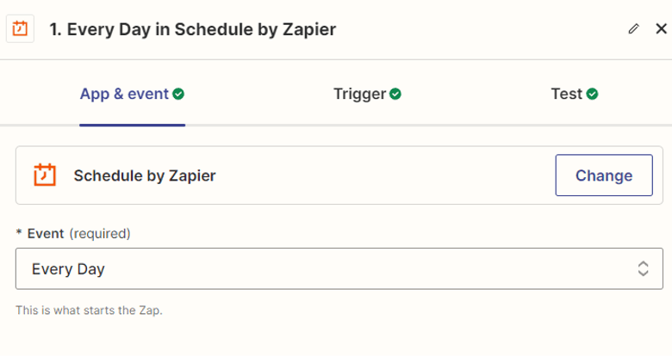Click green checkmark next to Trigger
672x357 pixels.
[395, 94]
